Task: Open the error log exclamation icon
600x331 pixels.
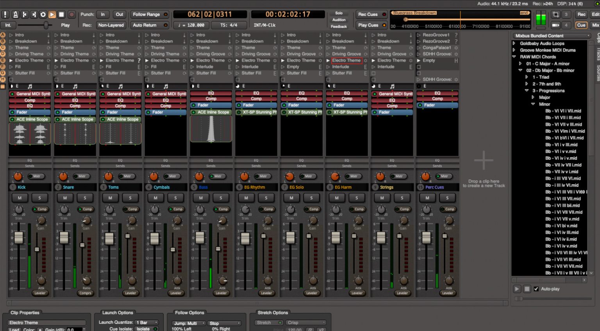Action: (x=5, y=15)
